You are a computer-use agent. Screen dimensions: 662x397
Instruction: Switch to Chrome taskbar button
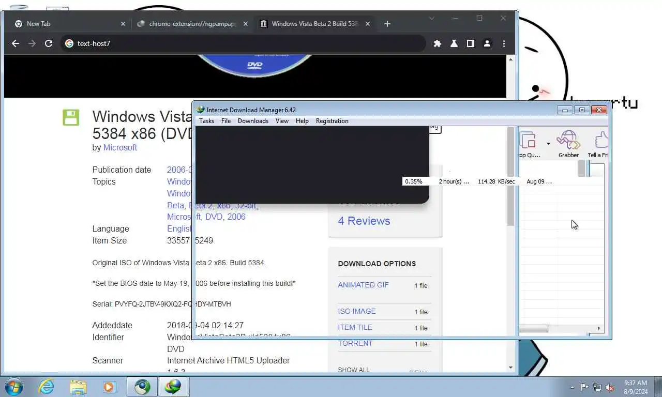pyautogui.click(x=142, y=387)
